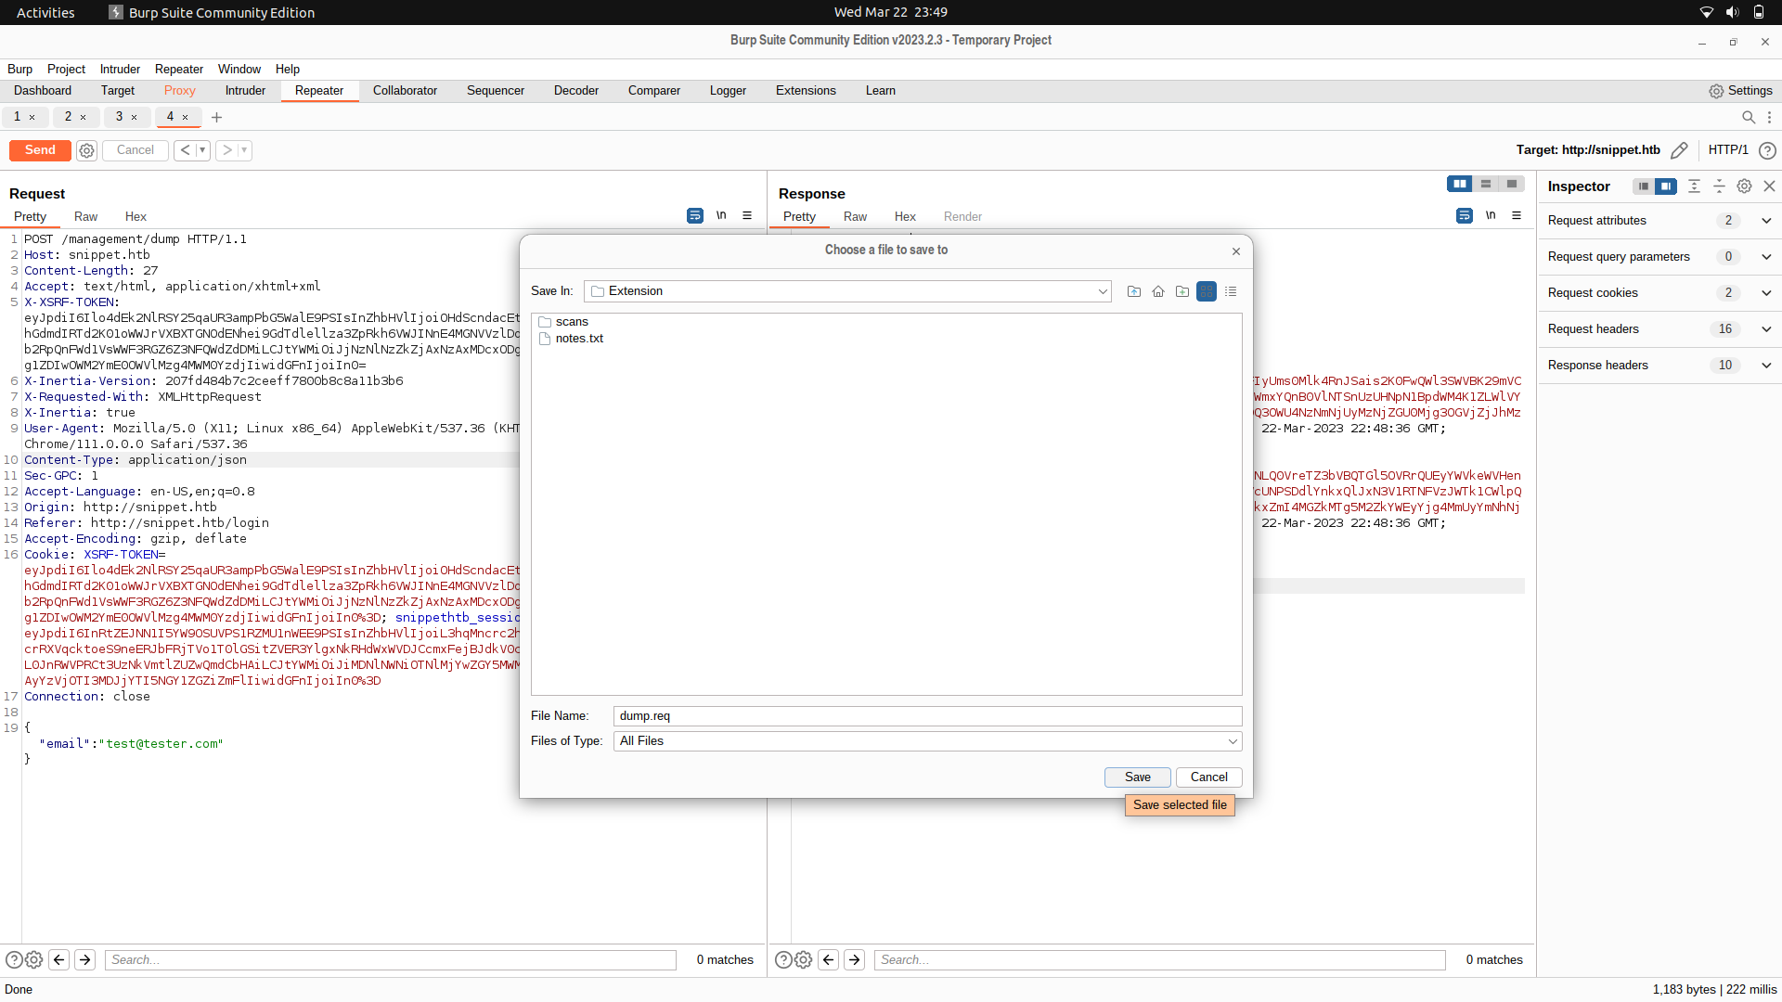The image size is (1782, 1002).
Task: Expand the Request headers section
Action: click(x=1766, y=328)
